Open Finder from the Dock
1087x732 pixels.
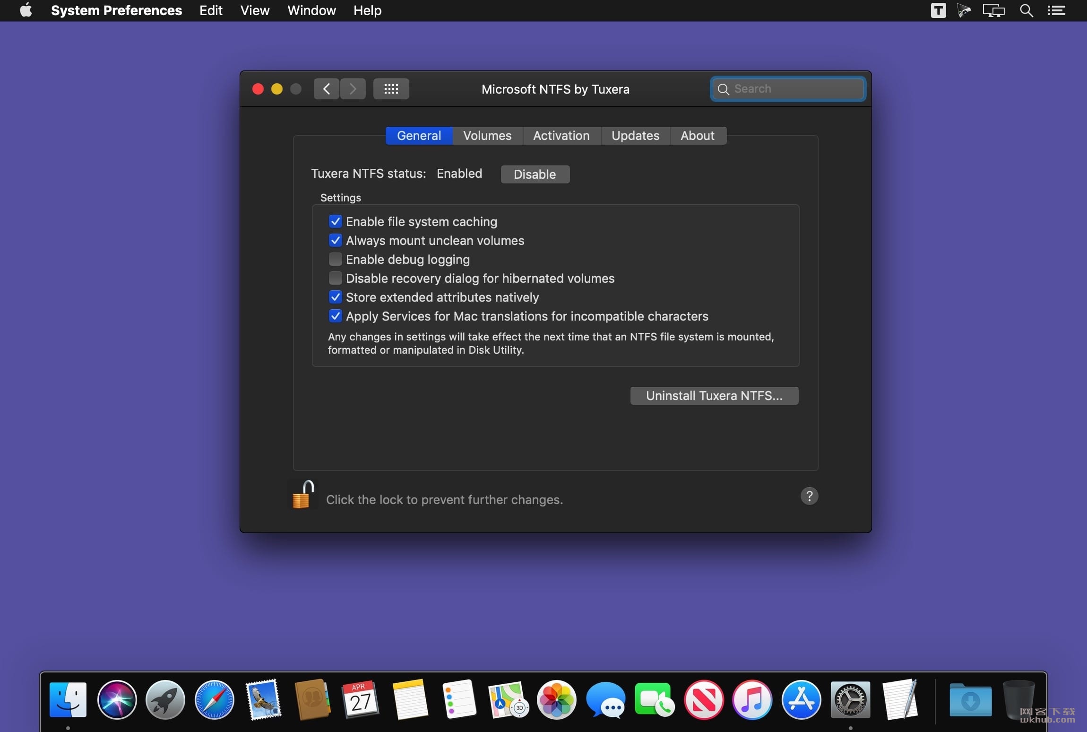[x=68, y=700]
